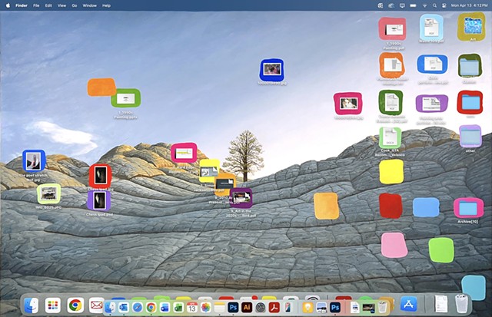The image size is (492, 317).
Task: Open the Preview app icon in the dock
Action: pos(321,308)
